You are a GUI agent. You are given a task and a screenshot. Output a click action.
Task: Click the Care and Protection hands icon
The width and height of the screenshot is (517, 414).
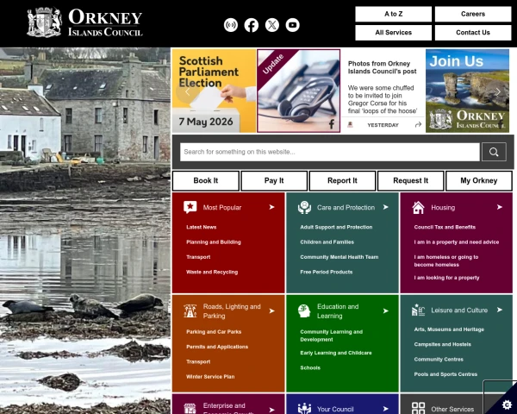click(304, 207)
